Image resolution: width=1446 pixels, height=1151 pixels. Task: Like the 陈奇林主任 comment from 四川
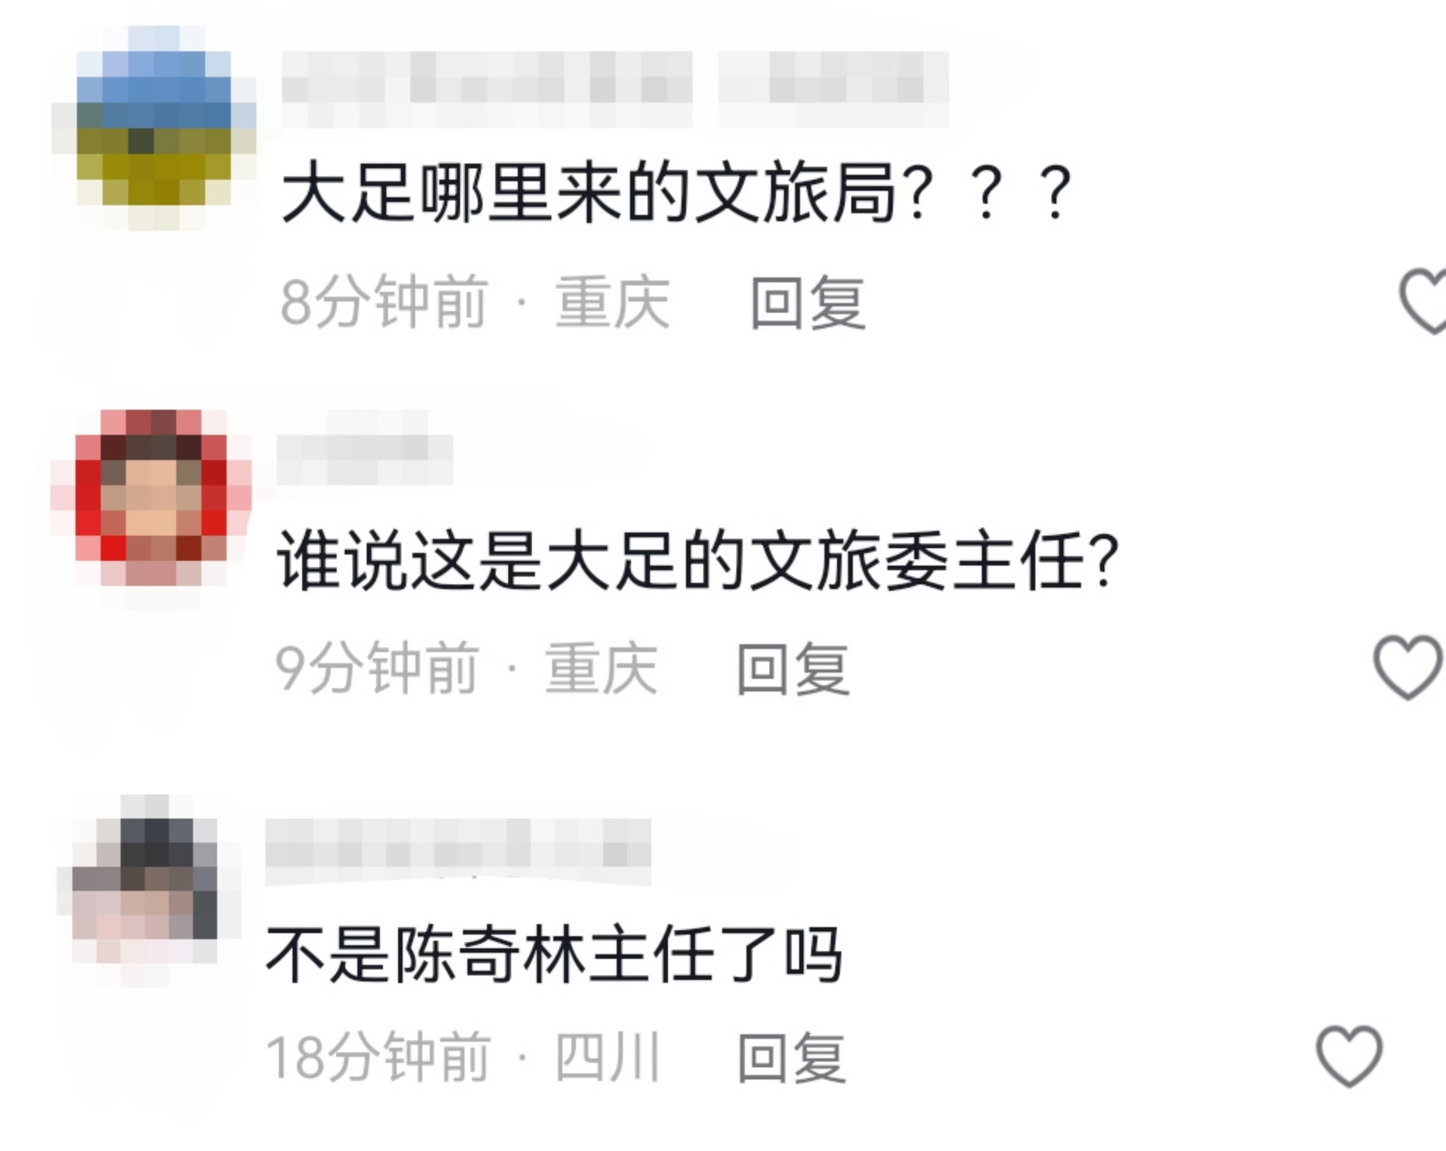click(x=1349, y=1056)
